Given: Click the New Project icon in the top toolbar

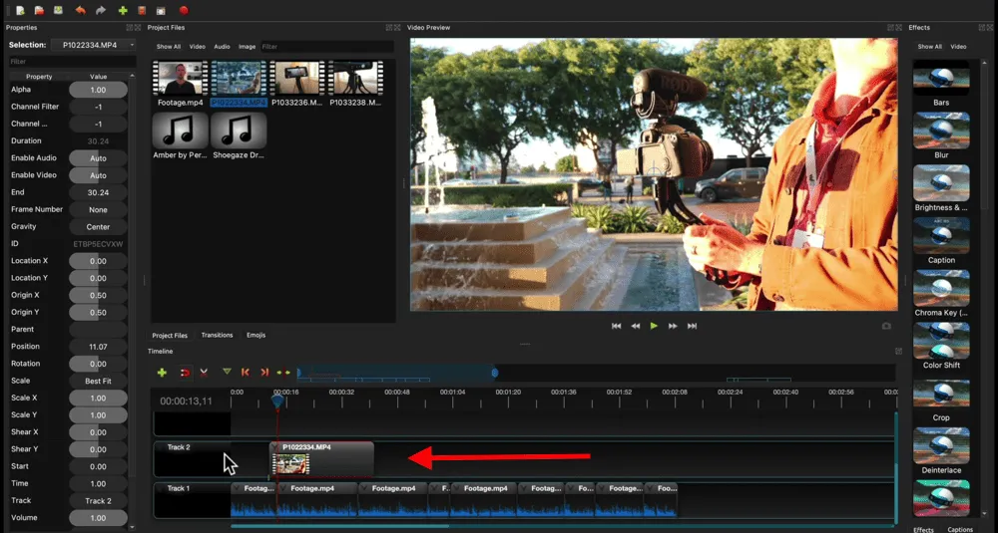Looking at the screenshot, I should 20,10.
